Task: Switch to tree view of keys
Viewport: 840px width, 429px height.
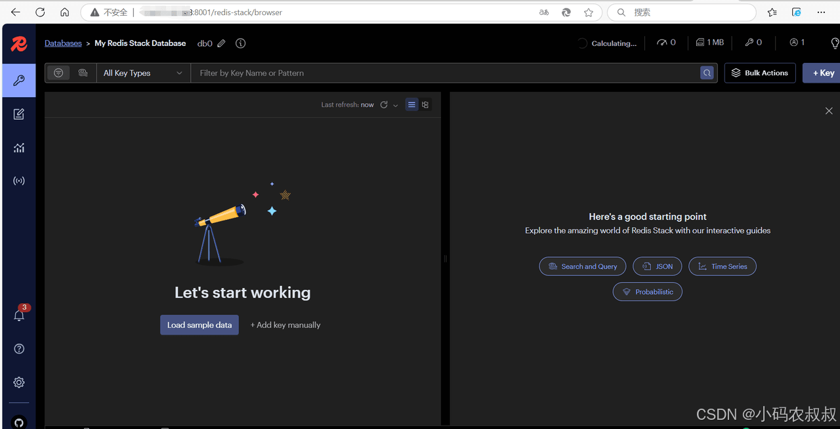Action: pyautogui.click(x=425, y=104)
